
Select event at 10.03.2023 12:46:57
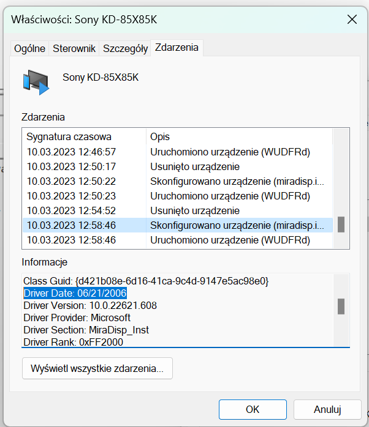pos(71,152)
